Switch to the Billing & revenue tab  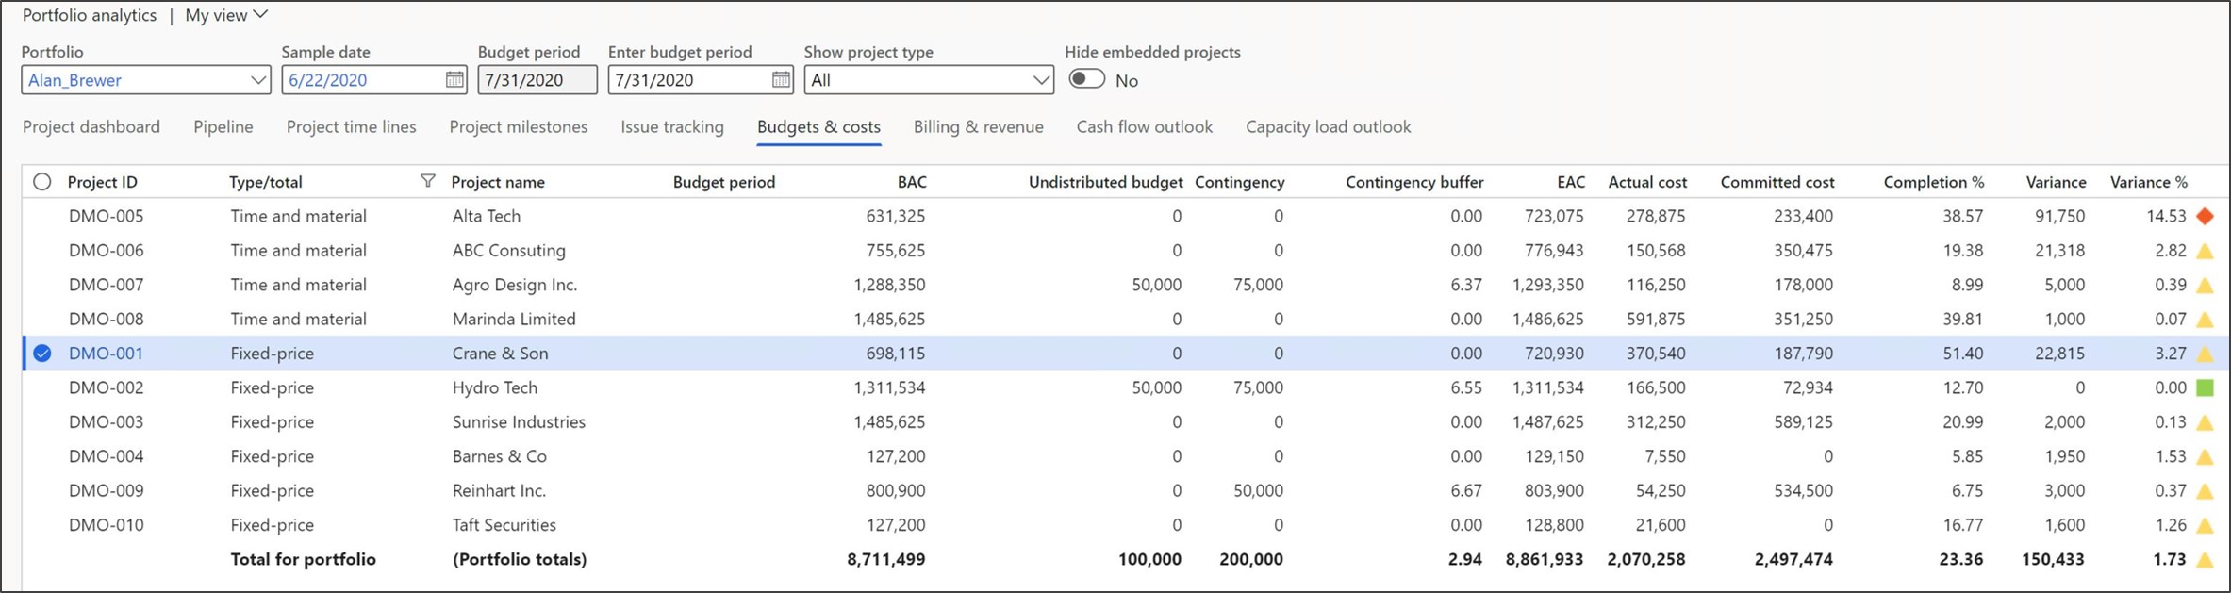click(x=978, y=126)
